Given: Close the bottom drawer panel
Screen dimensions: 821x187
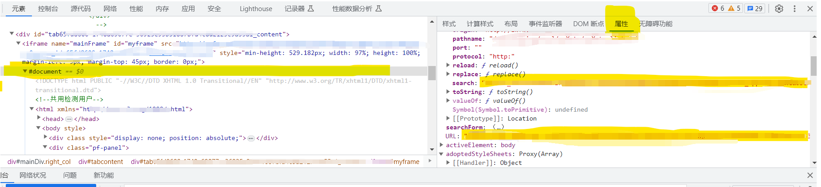Looking at the screenshot, I should click(x=810, y=175).
